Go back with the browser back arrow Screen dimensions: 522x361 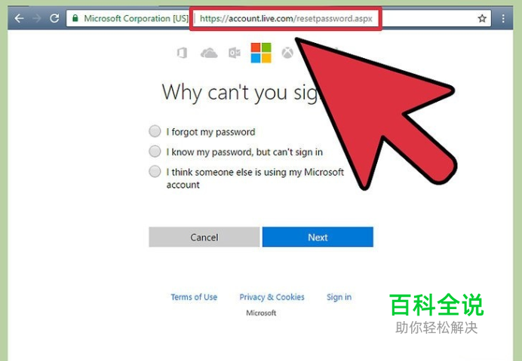(x=19, y=18)
